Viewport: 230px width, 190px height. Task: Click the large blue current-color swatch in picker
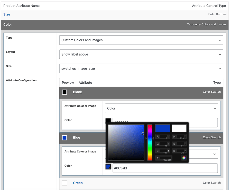pos(163,128)
